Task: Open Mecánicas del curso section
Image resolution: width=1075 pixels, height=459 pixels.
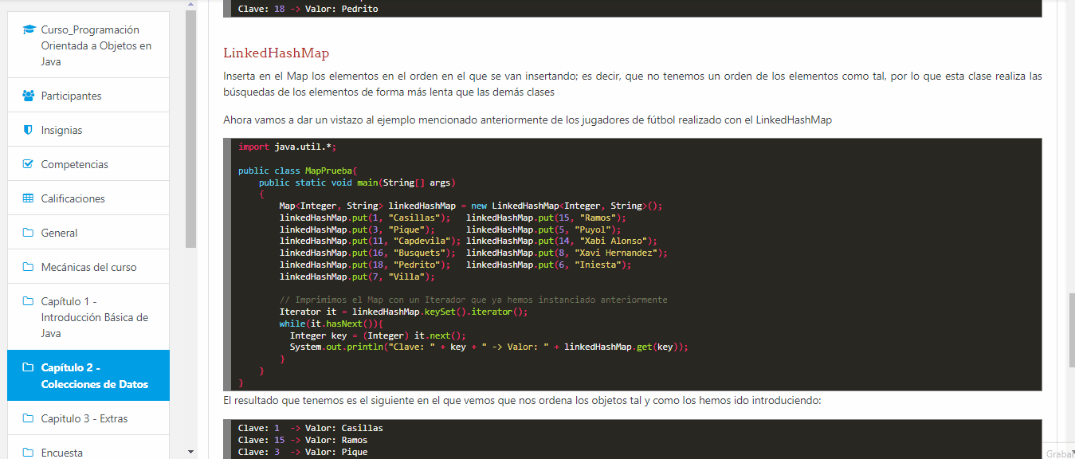Action: (x=88, y=267)
